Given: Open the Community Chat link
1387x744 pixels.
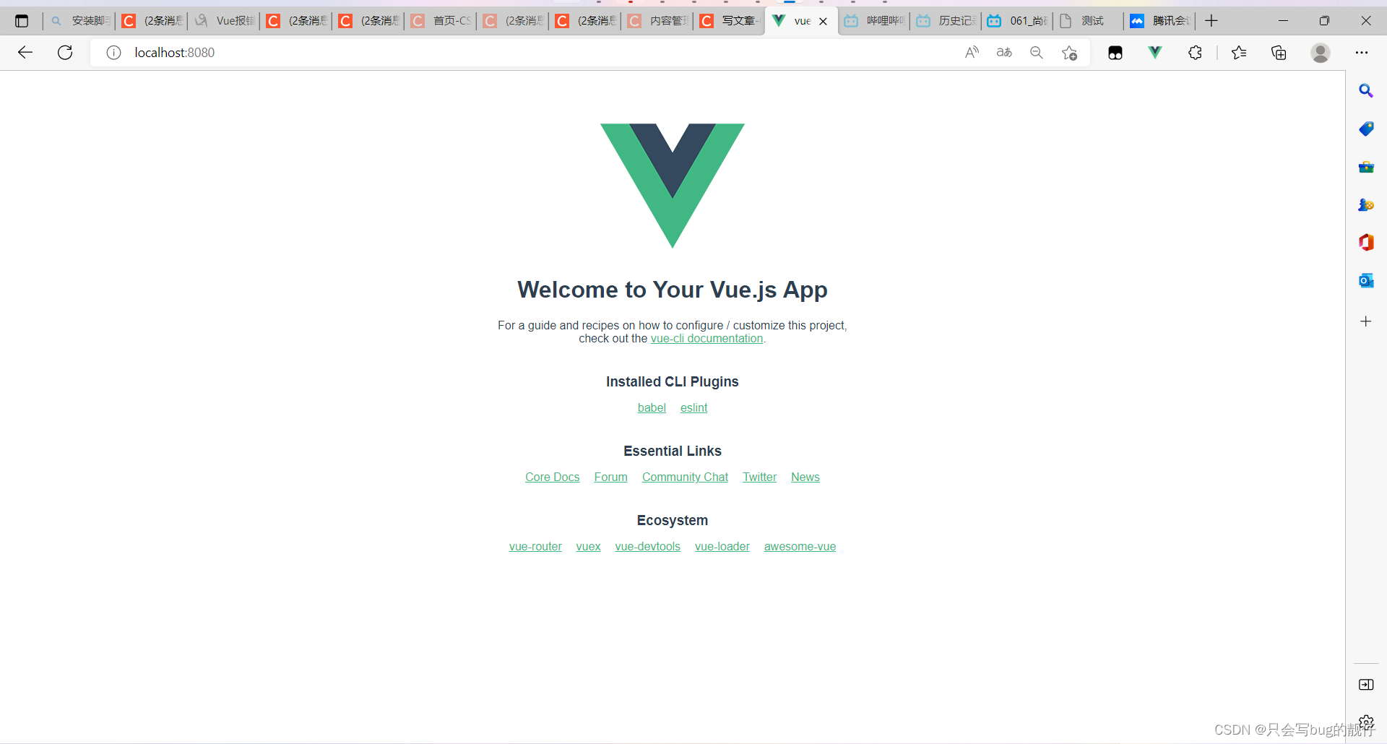Looking at the screenshot, I should (x=685, y=477).
